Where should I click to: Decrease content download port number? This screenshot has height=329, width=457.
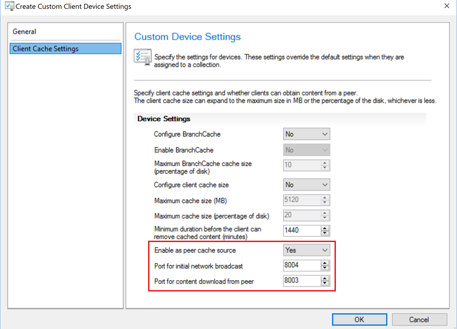coord(324,283)
